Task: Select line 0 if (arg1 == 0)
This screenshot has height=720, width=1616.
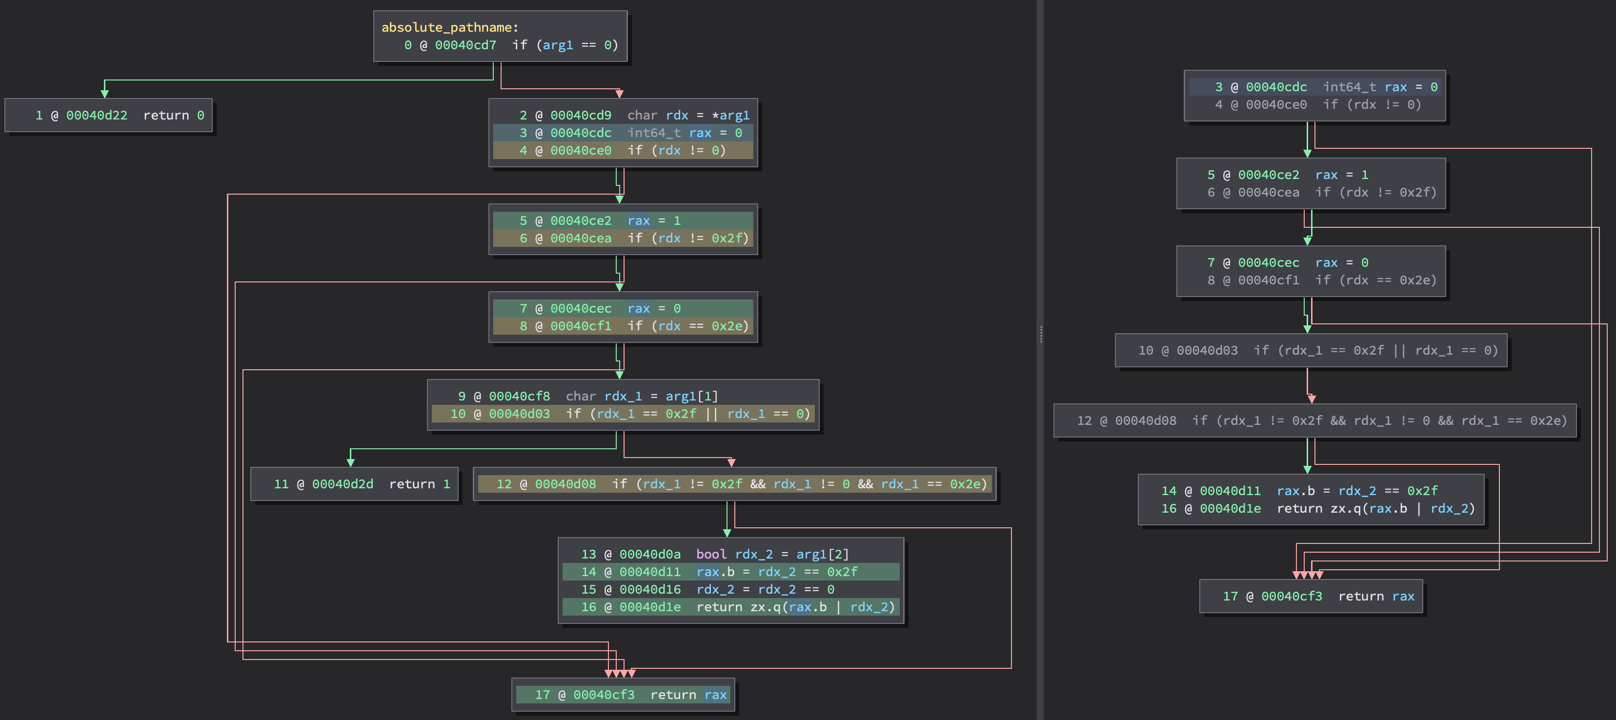Action: click(511, 44)
